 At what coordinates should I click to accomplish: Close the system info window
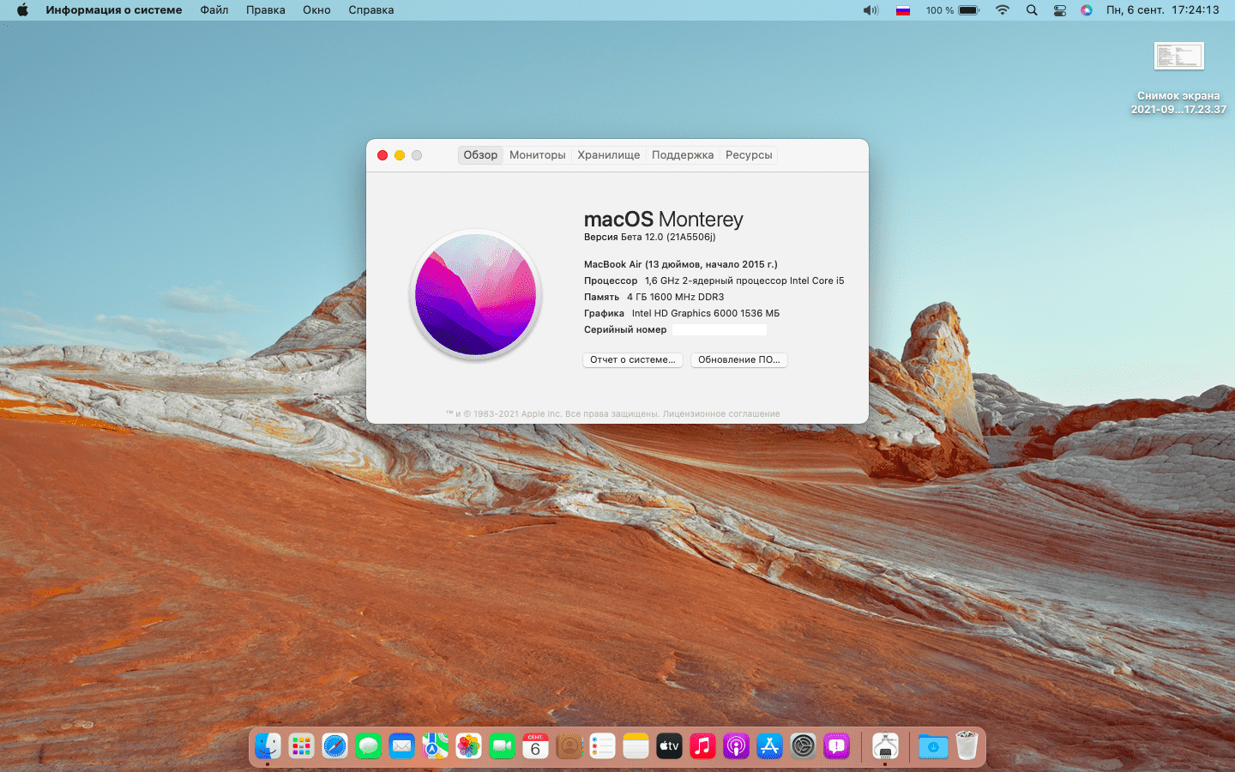(383, 155)
